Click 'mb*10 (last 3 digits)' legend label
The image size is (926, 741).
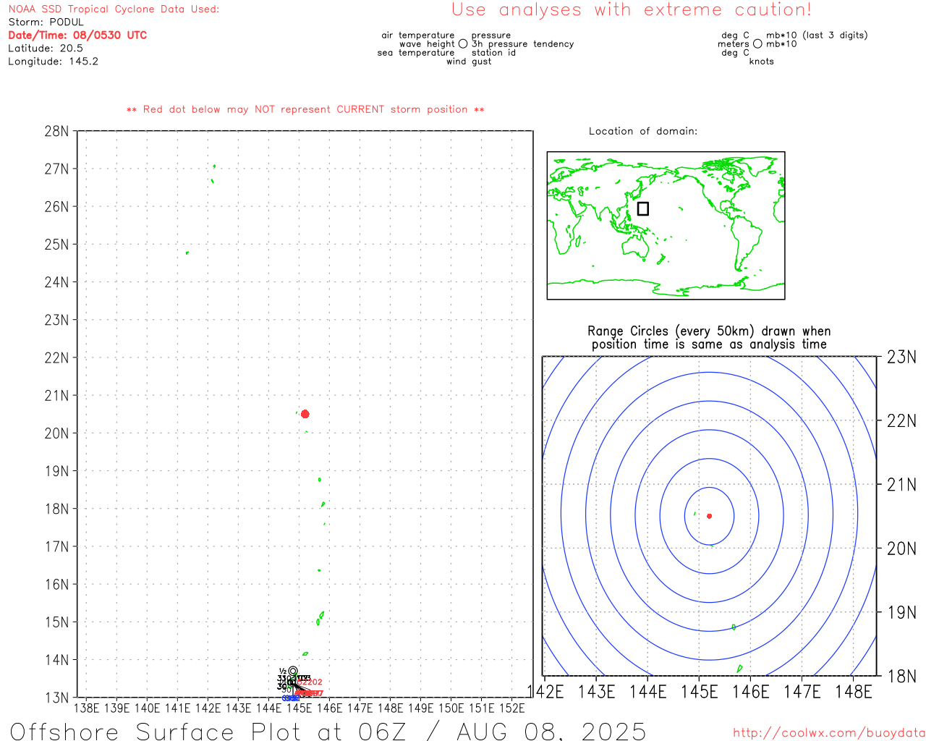click(x=817, y=35)
